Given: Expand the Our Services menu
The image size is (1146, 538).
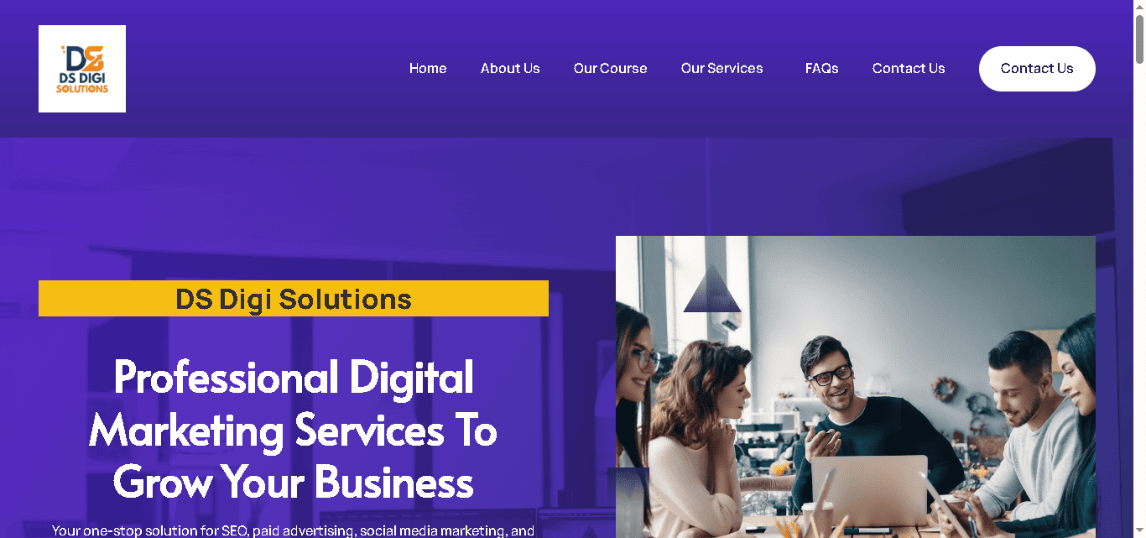Looking at the screenshot, I should 722,69.
